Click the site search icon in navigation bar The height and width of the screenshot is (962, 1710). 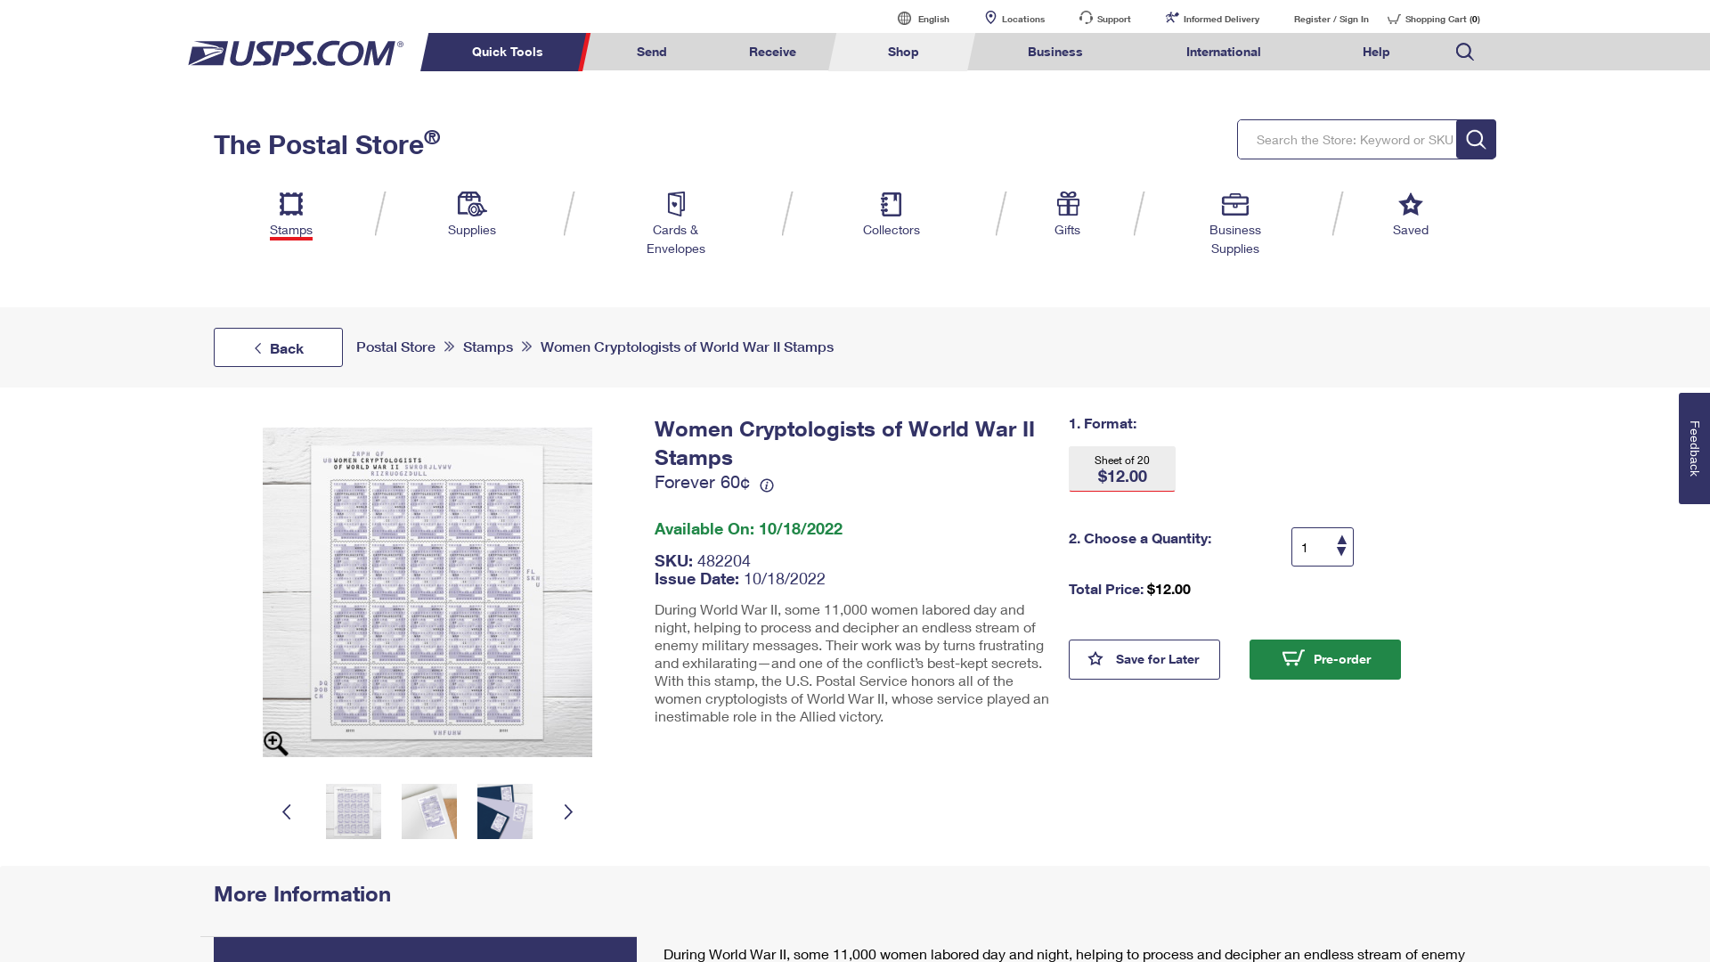[1464, 52]
